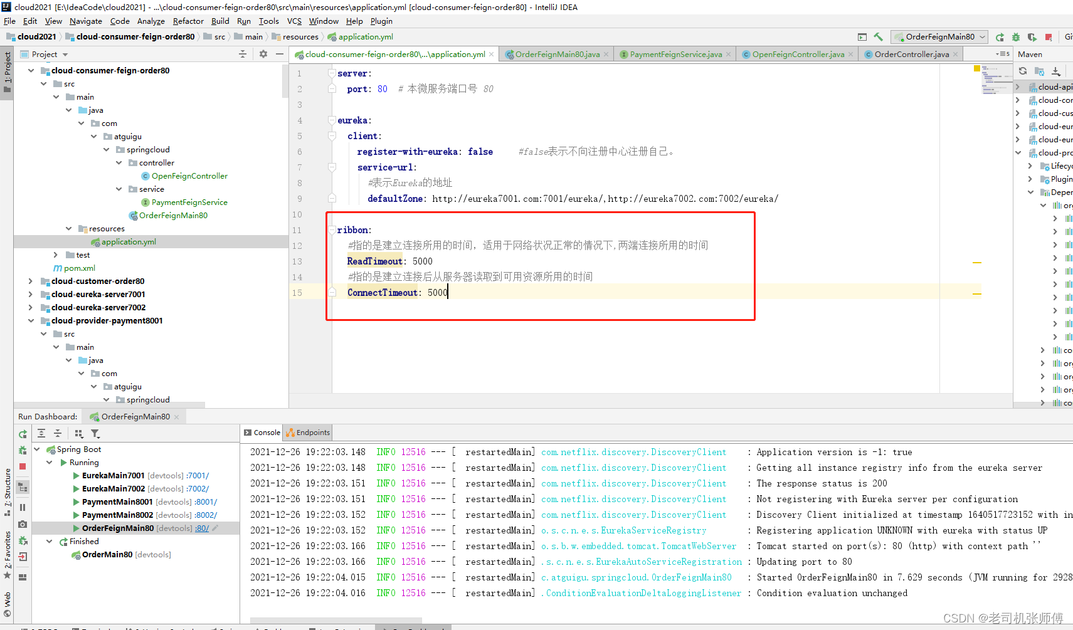Select OrderMain80 in Finished list
Screen dimensions: 1073x630
107,555
